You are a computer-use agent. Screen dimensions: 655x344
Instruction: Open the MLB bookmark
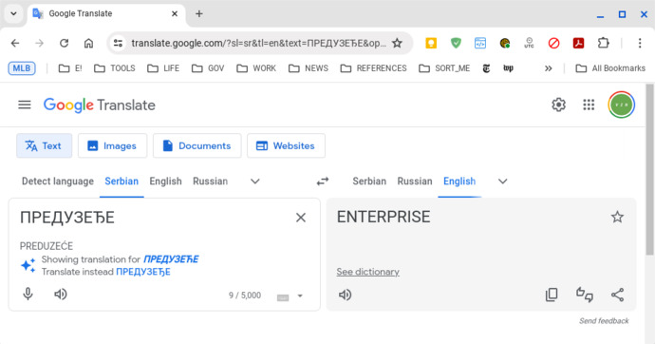tap(22, 68)
